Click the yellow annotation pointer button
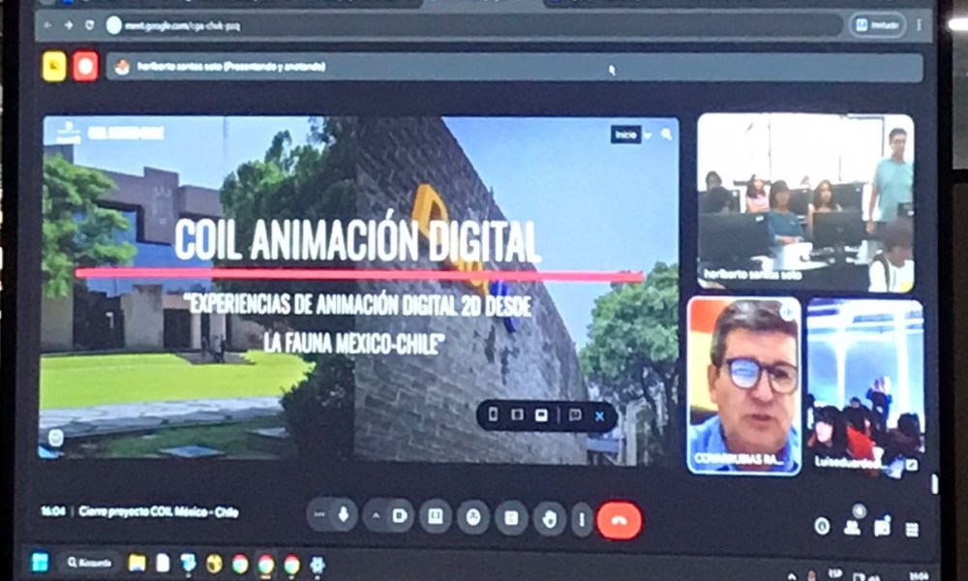 54,66
